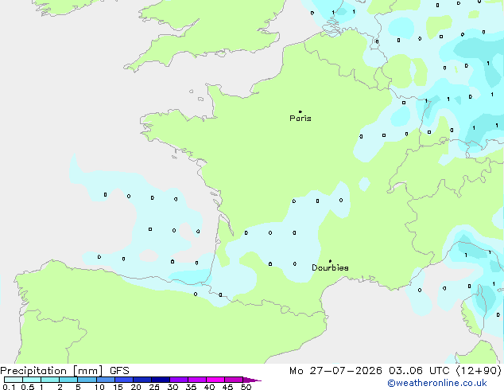
Task: Click the '15' legend scale label
Action: pos(118,387)
